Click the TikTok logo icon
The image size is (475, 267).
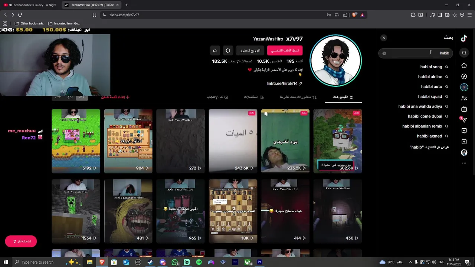pos(464,38)
